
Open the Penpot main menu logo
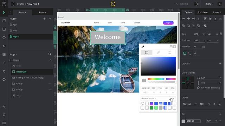[x=4, y=4]
